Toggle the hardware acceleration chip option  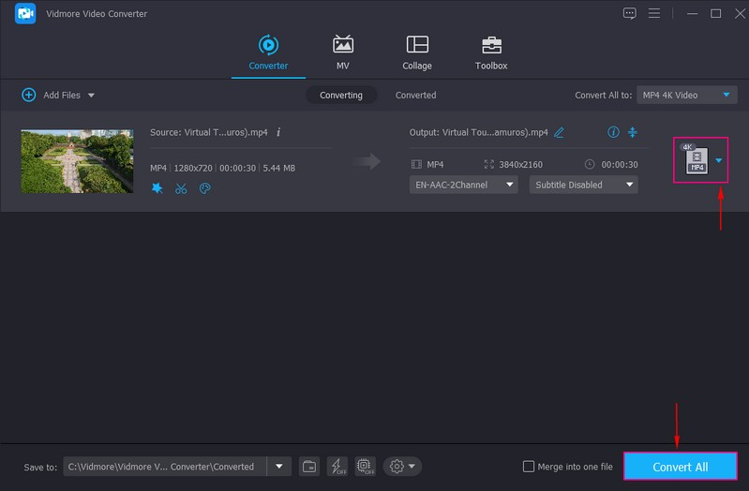pos(366,467)
